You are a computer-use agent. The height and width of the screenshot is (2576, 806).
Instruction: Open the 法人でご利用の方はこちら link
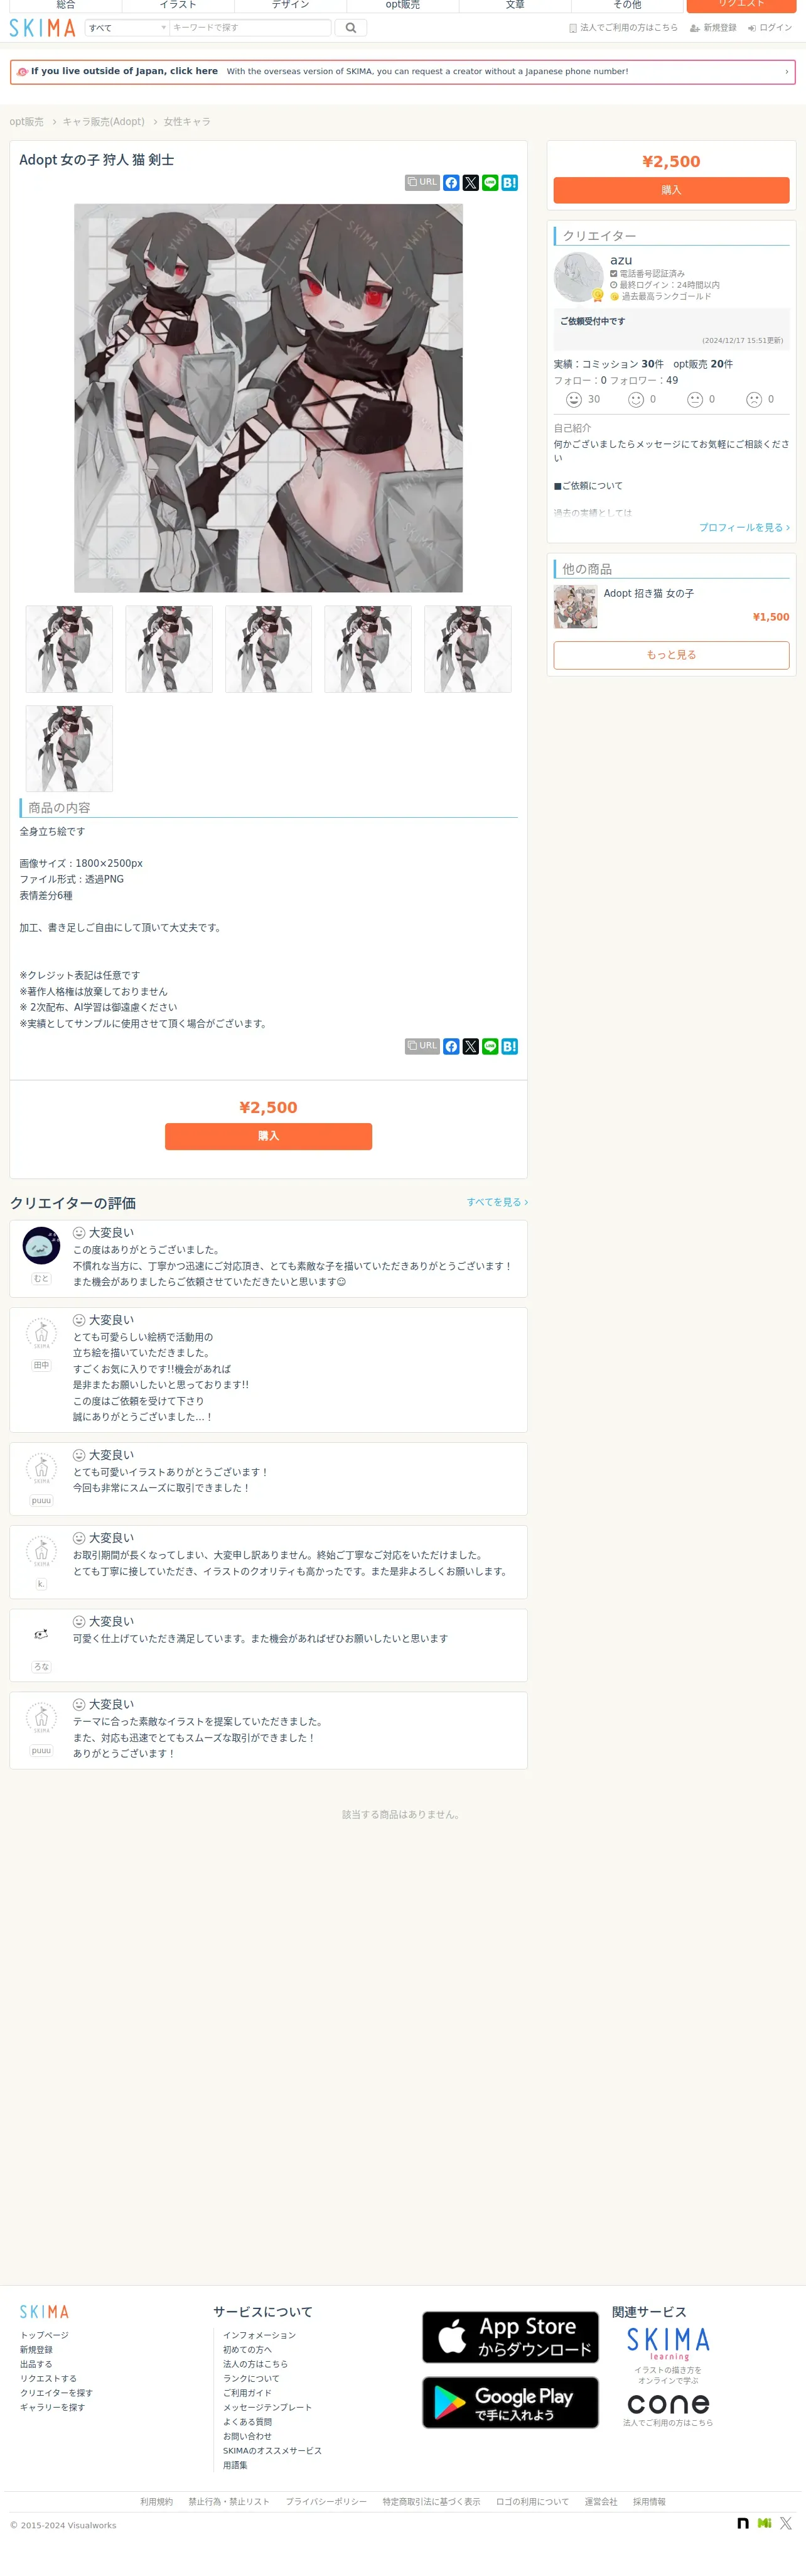pyautogui.click(x=623, y=28)
